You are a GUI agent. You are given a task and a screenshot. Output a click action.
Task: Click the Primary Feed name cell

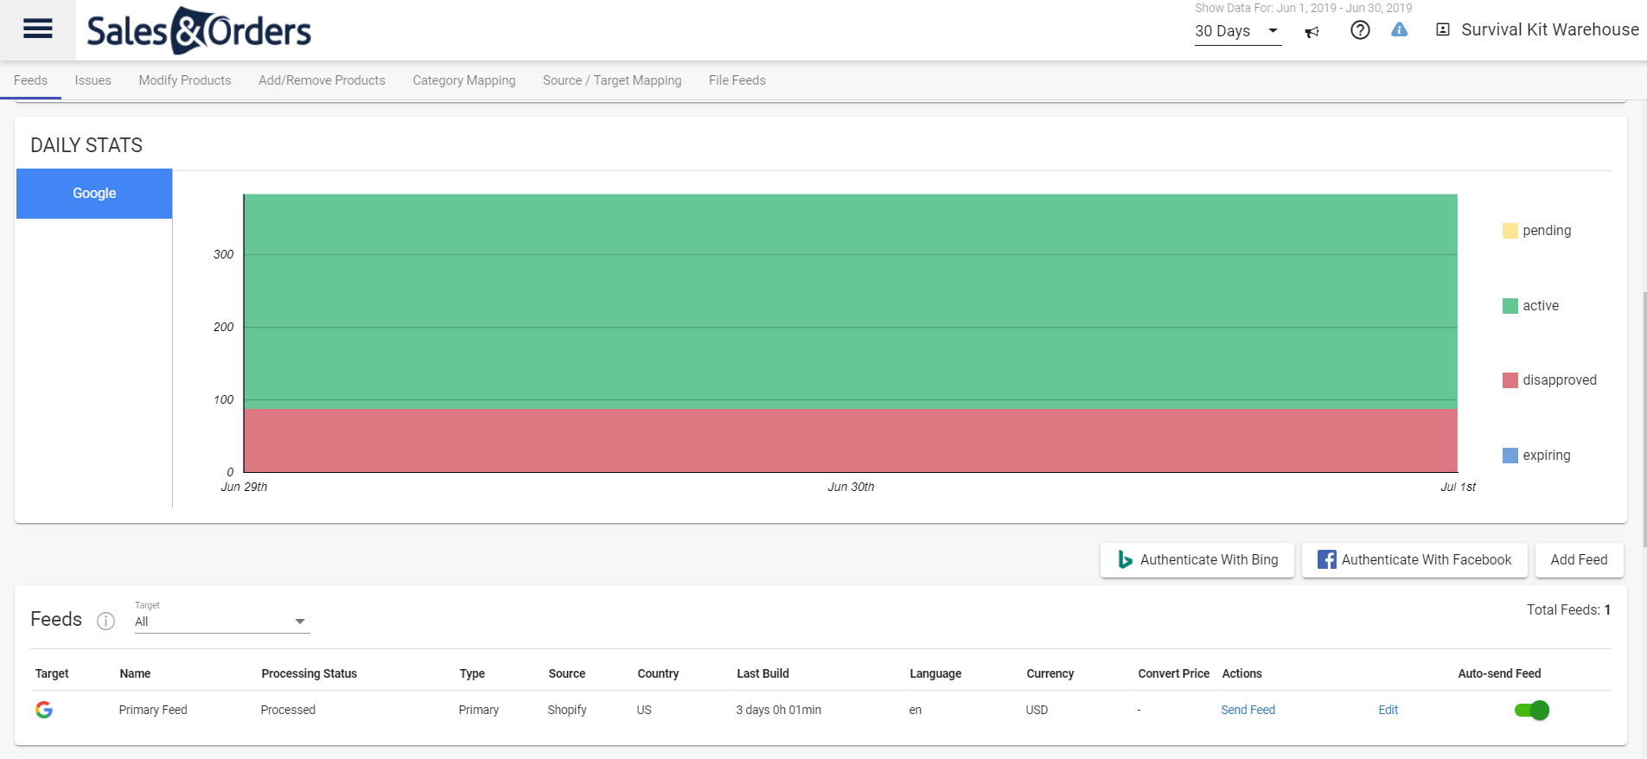click(x=153, y=710)
